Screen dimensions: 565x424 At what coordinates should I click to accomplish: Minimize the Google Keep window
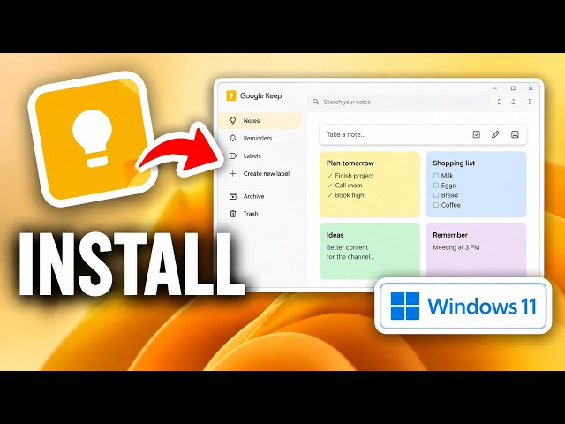pyautogui.click(x=495, y=88)
